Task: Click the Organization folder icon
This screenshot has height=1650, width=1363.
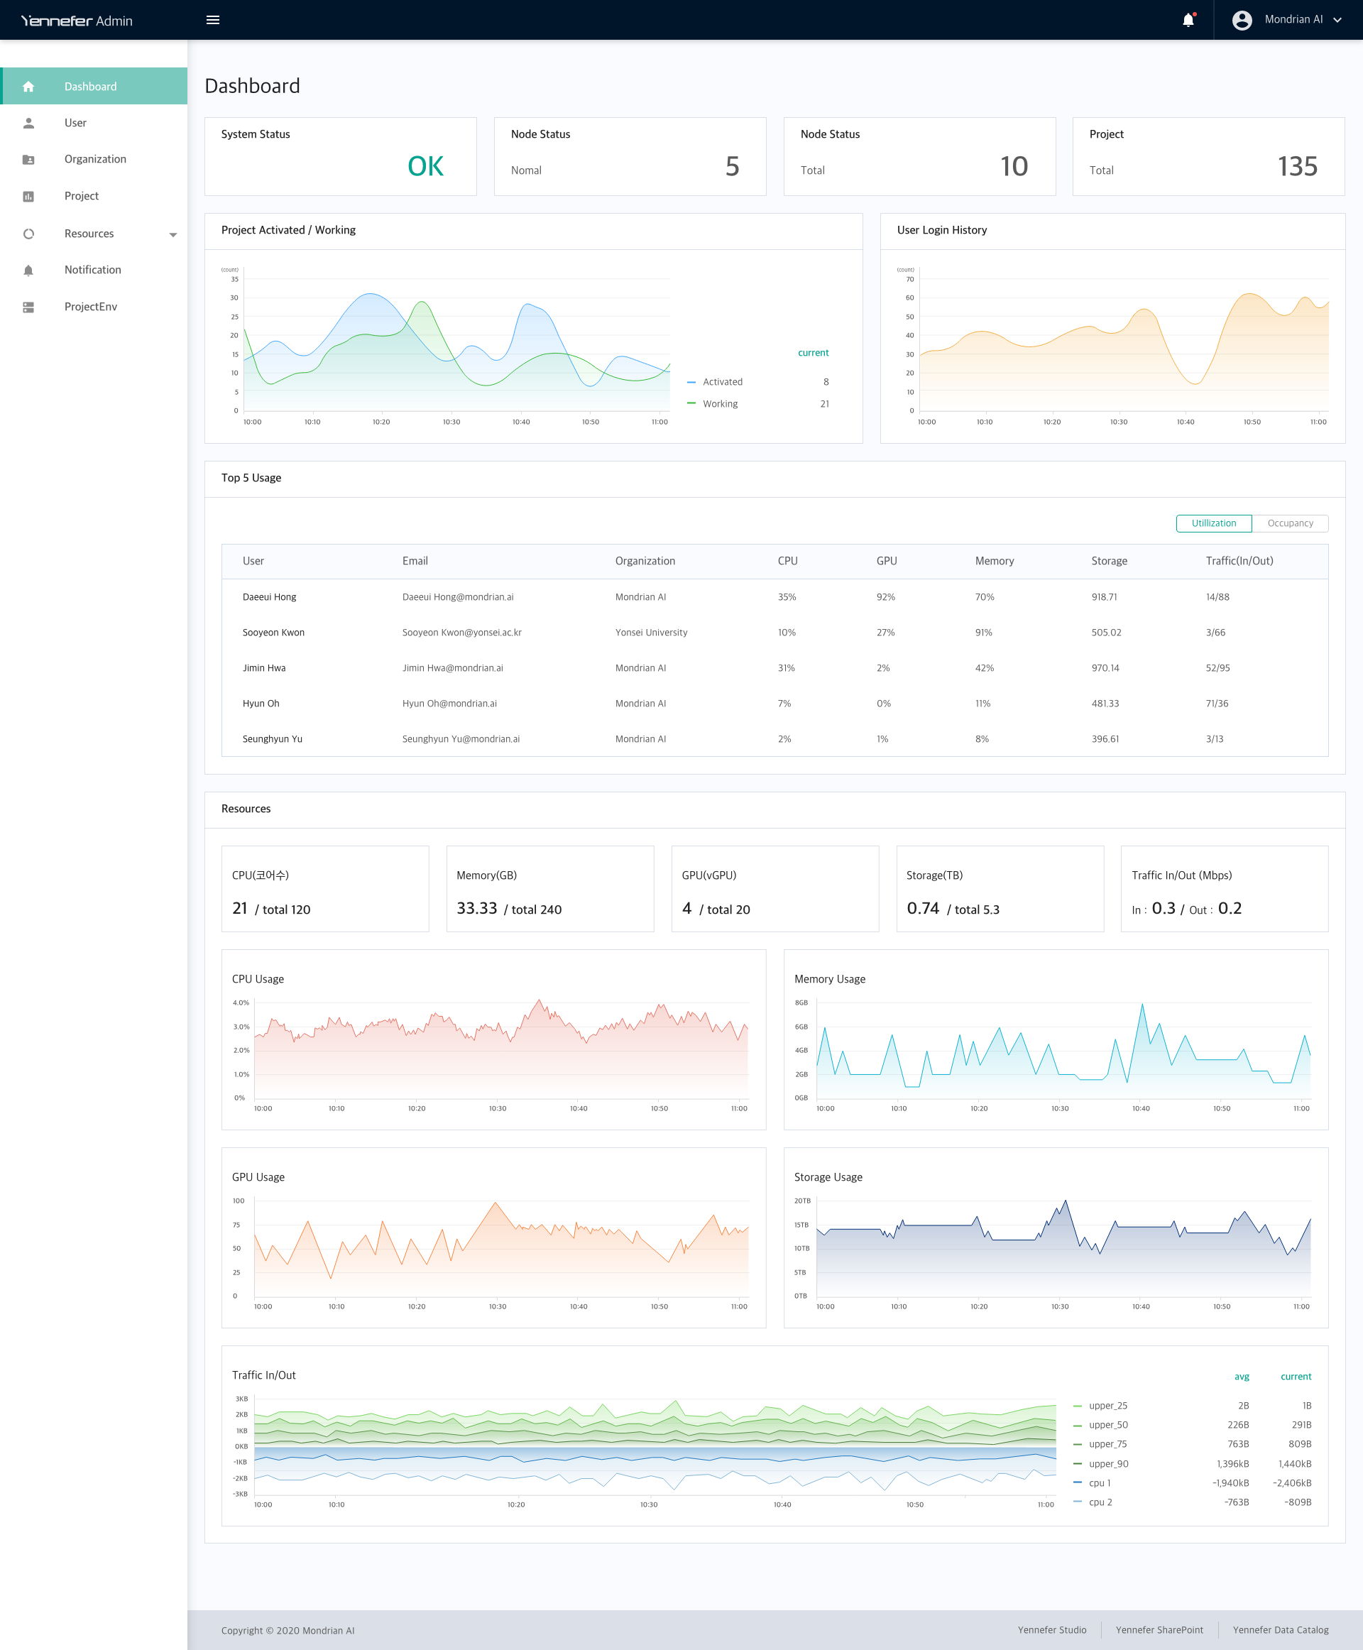Action: [28, 160]
